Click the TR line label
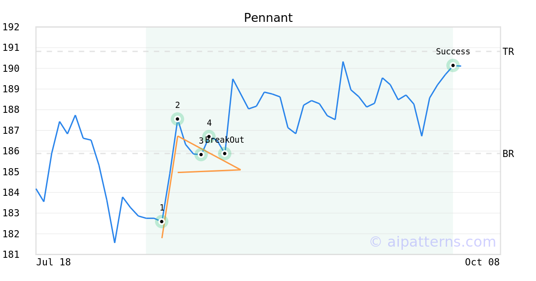The width and height of the screenshot is (536, 281). 508,52
